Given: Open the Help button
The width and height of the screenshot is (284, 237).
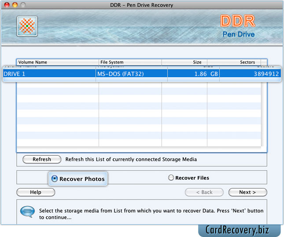Looking at the screenshot, I should (x=36, y=192).
